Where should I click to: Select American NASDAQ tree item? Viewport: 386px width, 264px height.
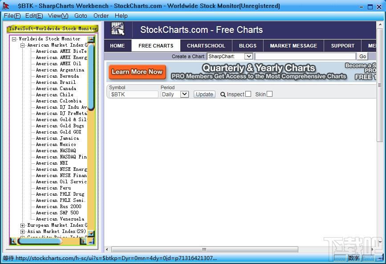(56, 151)
